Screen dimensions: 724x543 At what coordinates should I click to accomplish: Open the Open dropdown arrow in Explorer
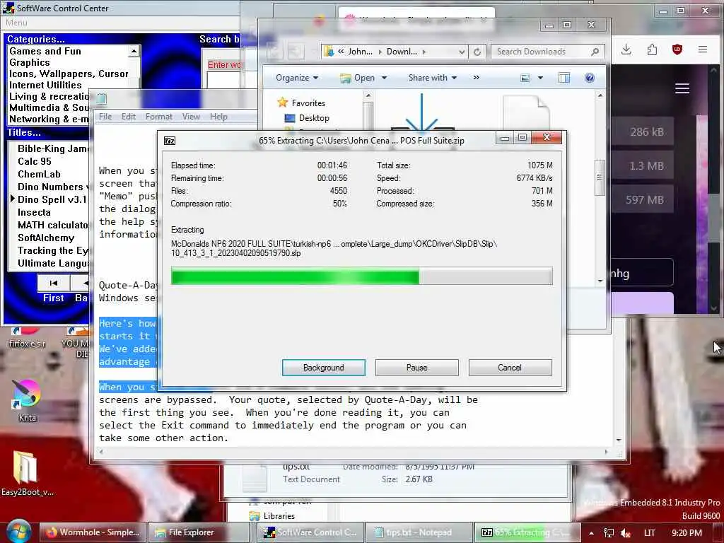384,78
